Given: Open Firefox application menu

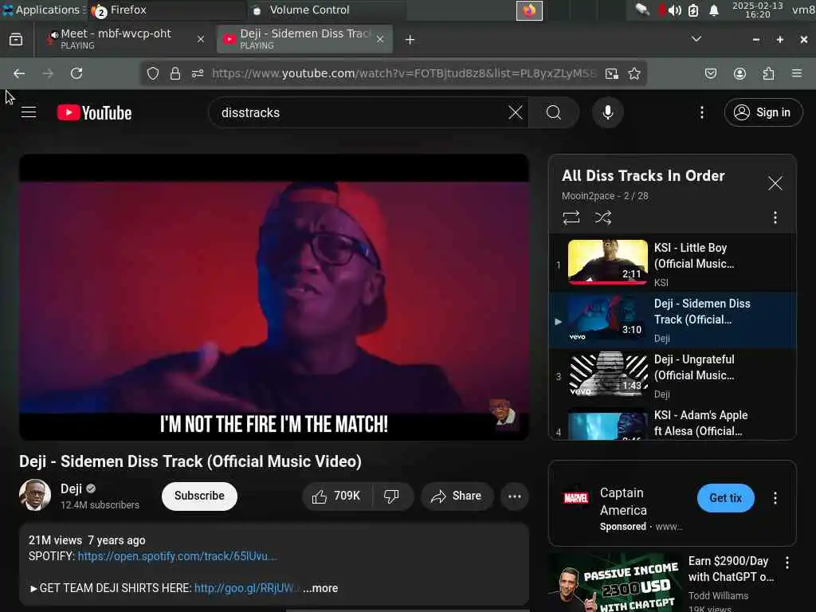Looking at the screenshot, I should click(x=797, y=73).
